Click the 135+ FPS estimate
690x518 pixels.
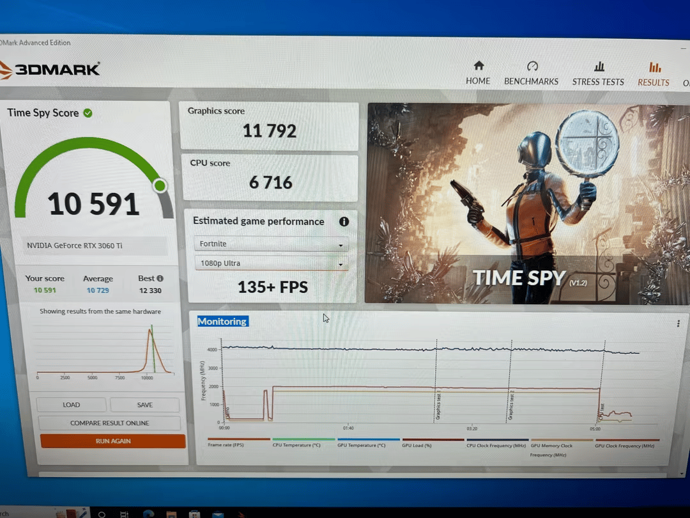coord(272,287)
